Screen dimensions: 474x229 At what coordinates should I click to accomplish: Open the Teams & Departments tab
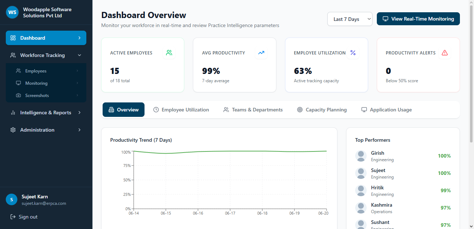[253, 110]
